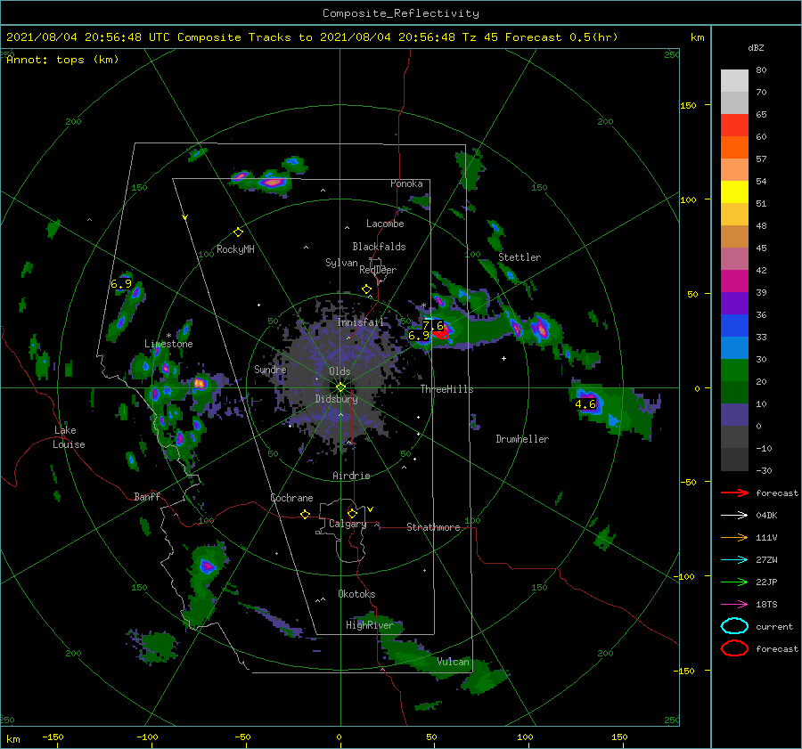Select the Limestone label

[168, 344]
